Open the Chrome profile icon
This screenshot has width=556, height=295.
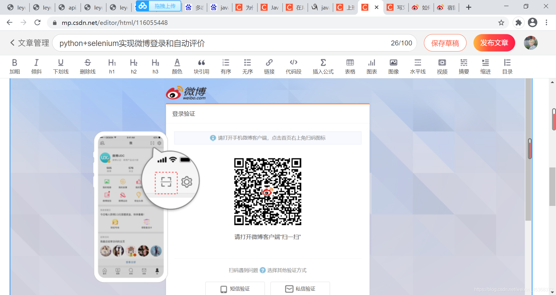[x=533, y=23]
